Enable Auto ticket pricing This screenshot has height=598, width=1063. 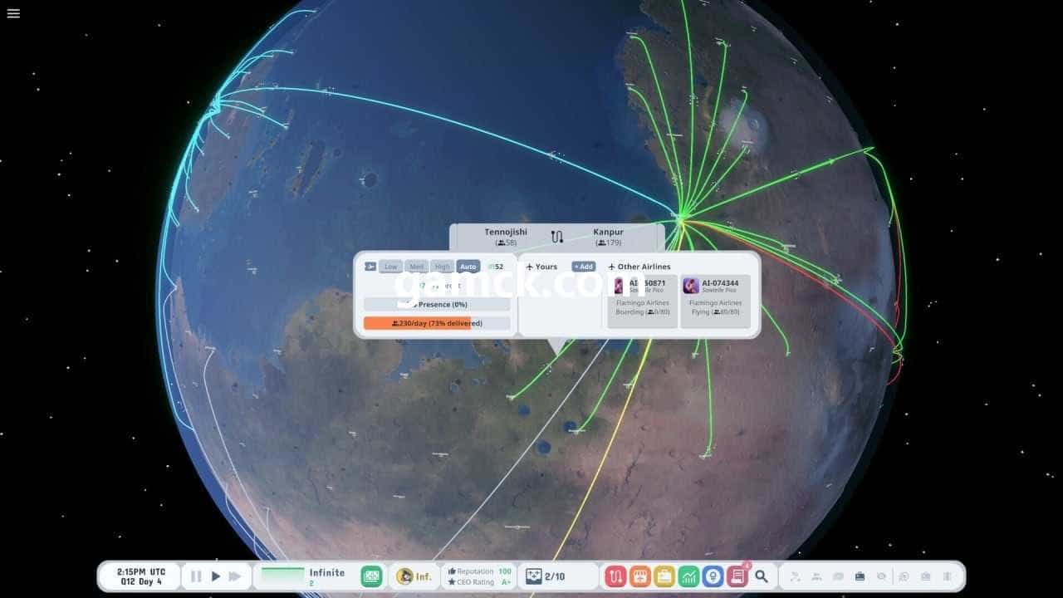tap(468, 267)
